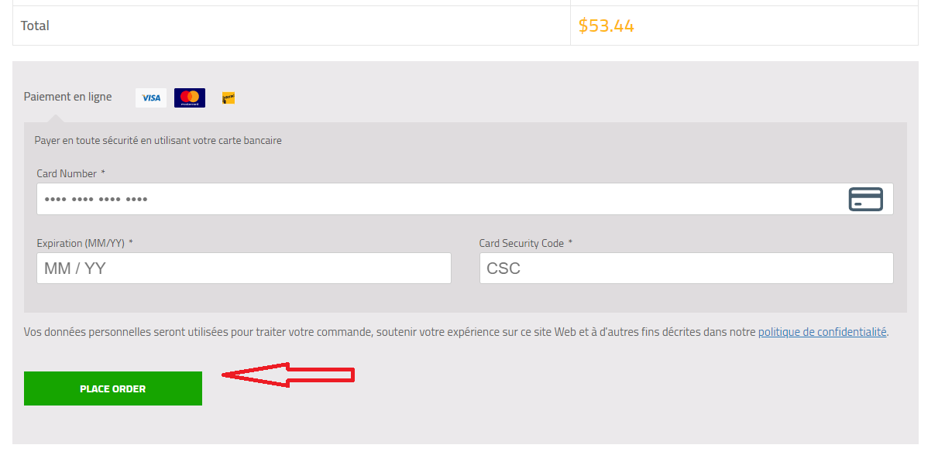Click the red arrow pointing at Place Order
The image size is (945, 462).
click(x=288, y=375)
